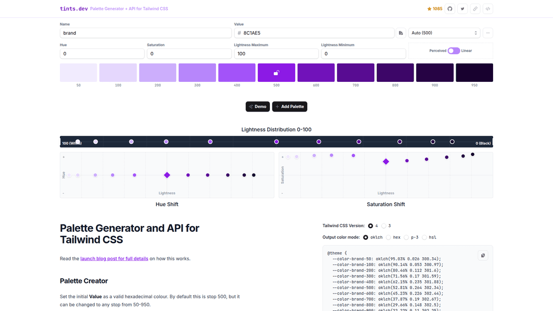Click the 950 darkest color swatch

tap(474, 73)
